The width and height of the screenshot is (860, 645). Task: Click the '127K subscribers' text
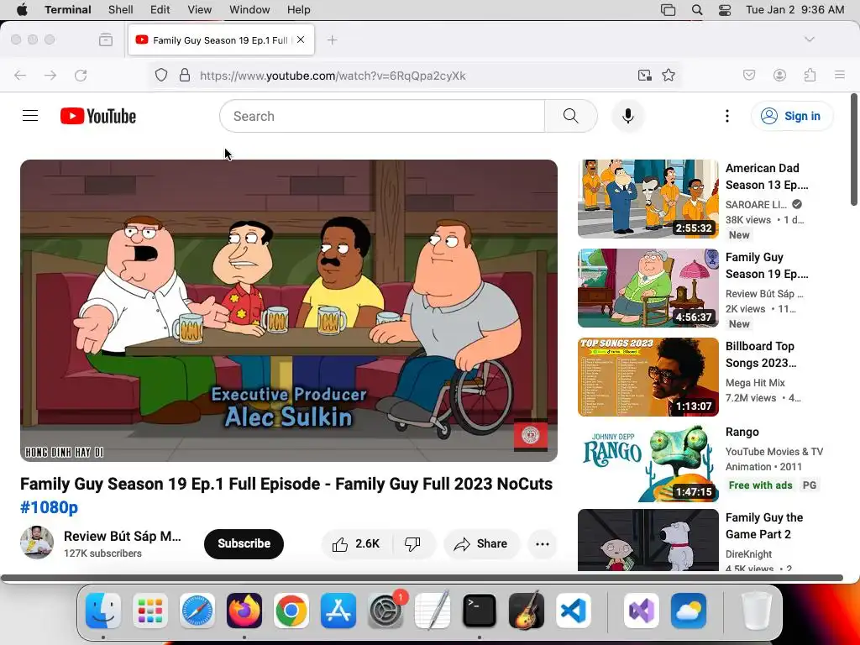click(102, 553)
